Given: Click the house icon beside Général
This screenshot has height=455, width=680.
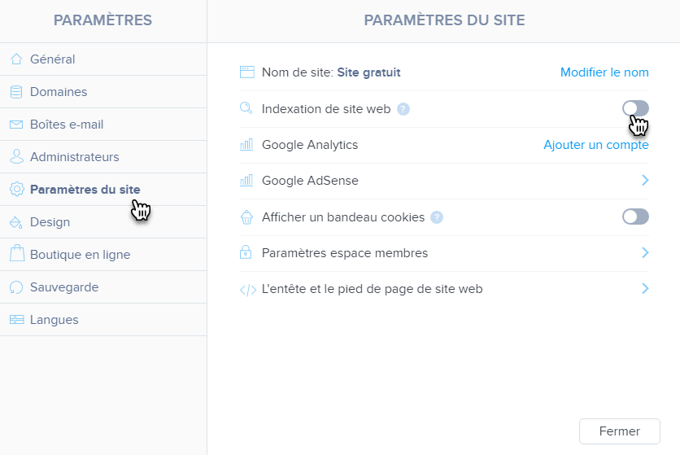Looking at the screenshot, I should pyautogui.click(x=16, y=59).
